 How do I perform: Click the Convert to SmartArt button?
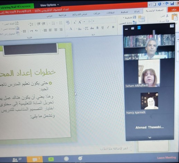tap(10, 34)
